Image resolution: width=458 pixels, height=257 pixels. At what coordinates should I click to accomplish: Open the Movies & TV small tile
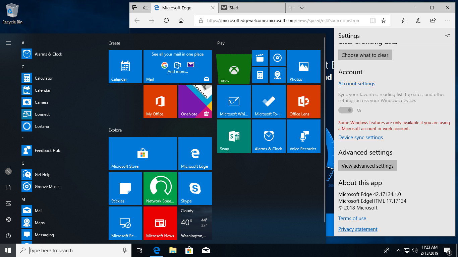pos(260,58)
